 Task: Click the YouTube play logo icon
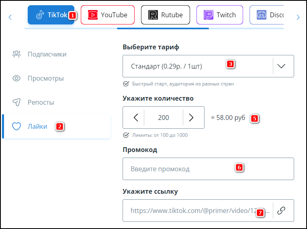tap(93, 15)
